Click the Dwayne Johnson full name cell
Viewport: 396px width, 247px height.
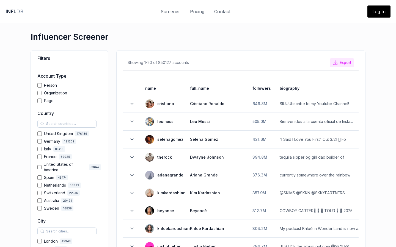click(x=207, y=157)
